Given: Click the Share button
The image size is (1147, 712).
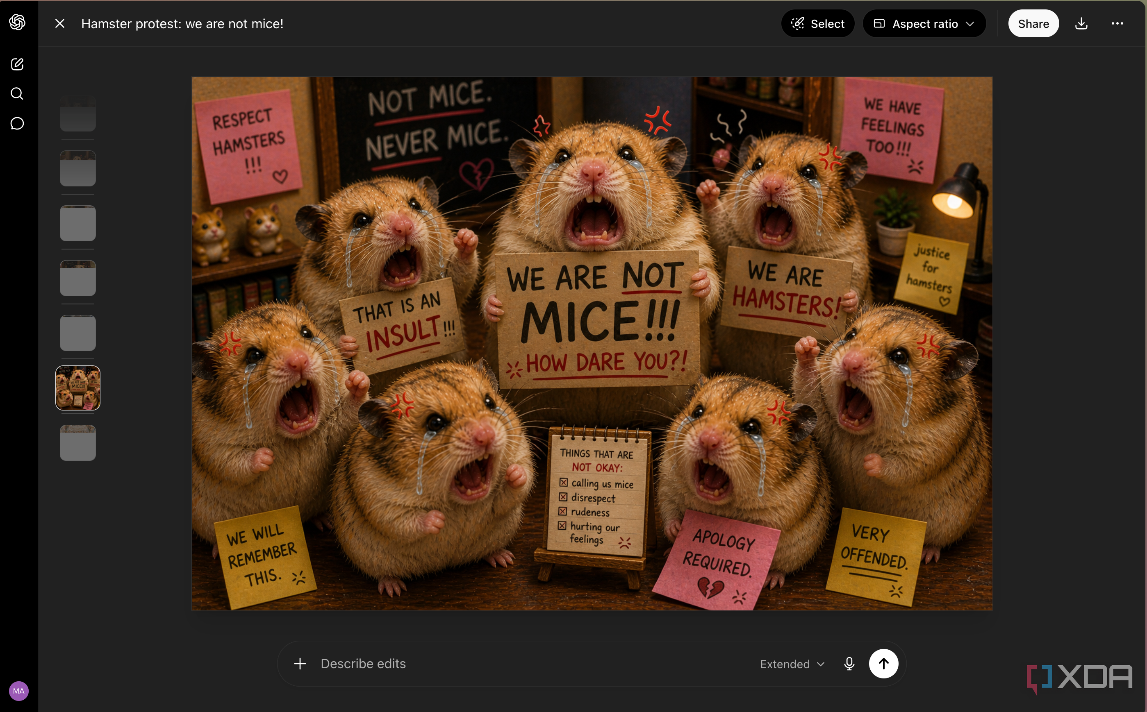Looking at the screenshot, I should 1033,23.
